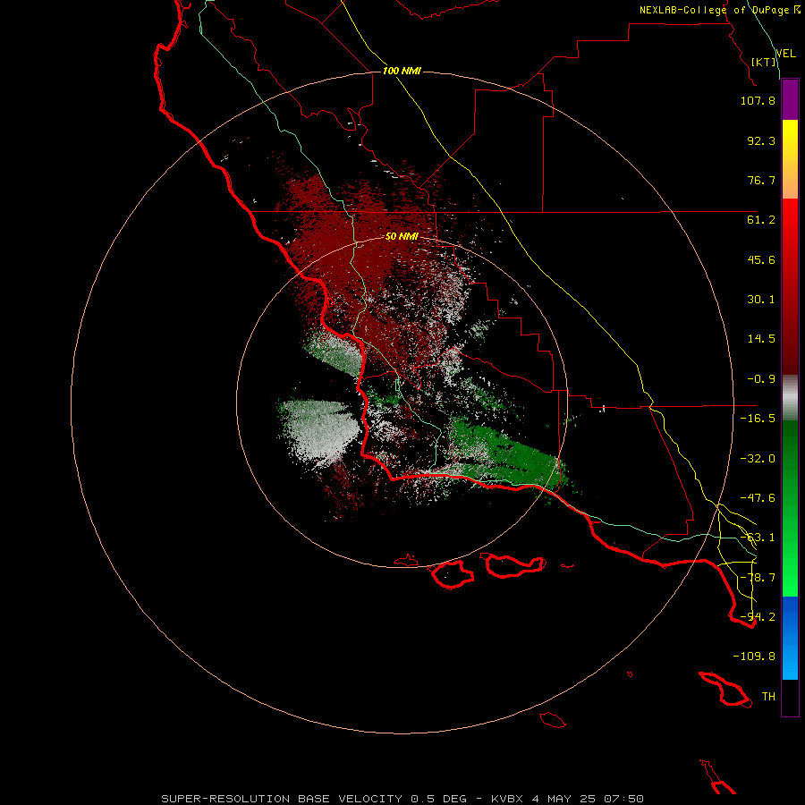Viewport: 805px width, 805px height.
Task: Select the 14.5 legend value
Action: 761,339
